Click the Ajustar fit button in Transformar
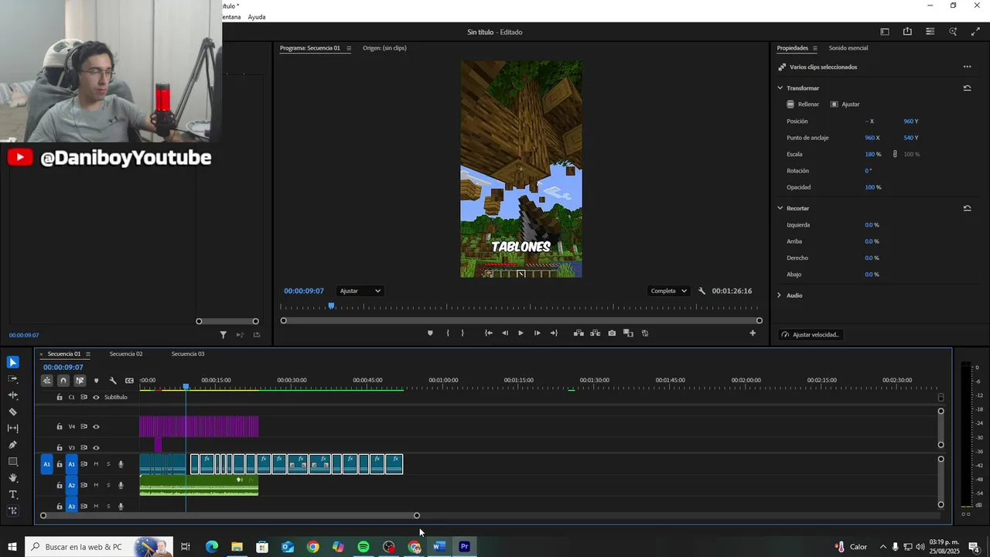The width and height of the screenshot is (990, 557). [845, 104]
